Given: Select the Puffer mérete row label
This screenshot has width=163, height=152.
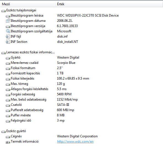Looking at the screenshot, I should click(21, 115).
